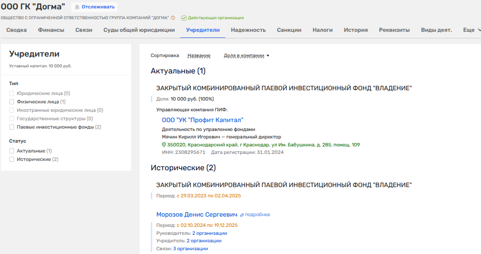Go to Суды общей юрисдикции tab
481x254 pixels.
139,30
